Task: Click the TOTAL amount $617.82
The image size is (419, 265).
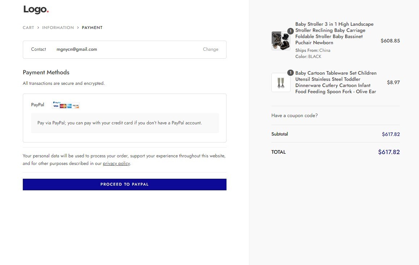Action: pyautogui.click(x=389, y=152)
